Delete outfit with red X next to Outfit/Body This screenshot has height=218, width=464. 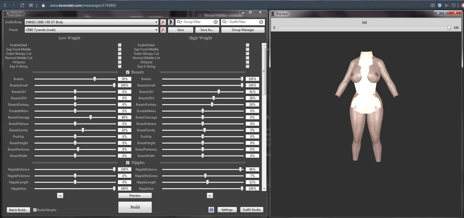pos(163,22)
